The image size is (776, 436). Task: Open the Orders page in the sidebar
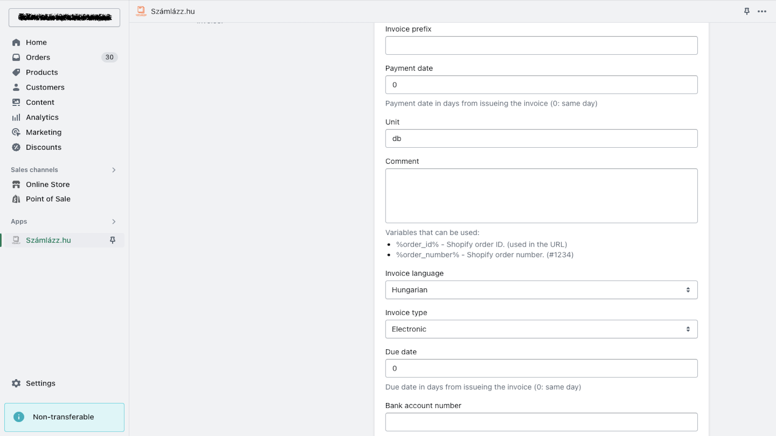37,57
